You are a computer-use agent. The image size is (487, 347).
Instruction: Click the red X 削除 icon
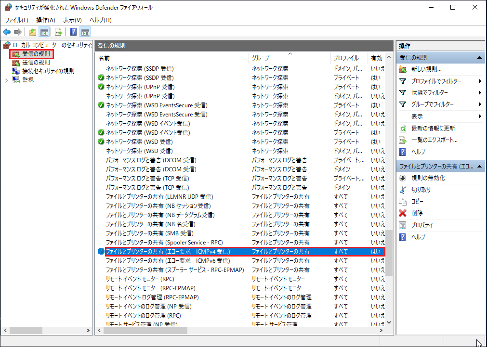coord(403,213)
